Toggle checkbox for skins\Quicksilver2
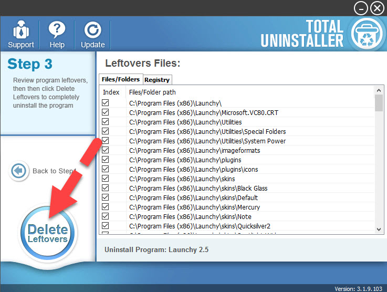Image resolution: width=387 pixels, height=292 pixels. point(106,226)
